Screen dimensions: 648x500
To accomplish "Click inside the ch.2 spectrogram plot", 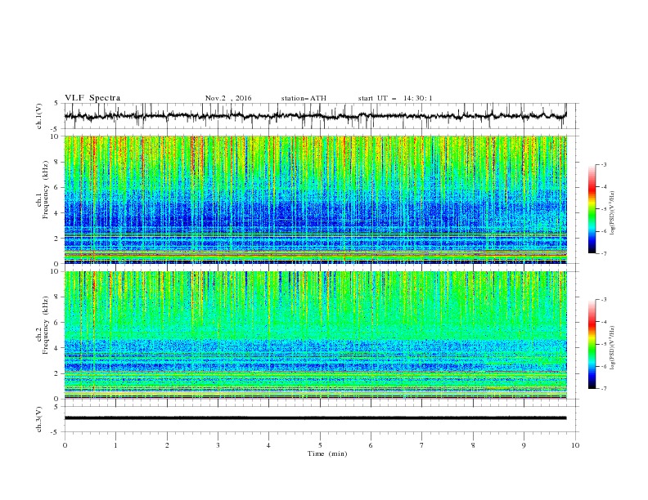I will click(x=315, y=335).
